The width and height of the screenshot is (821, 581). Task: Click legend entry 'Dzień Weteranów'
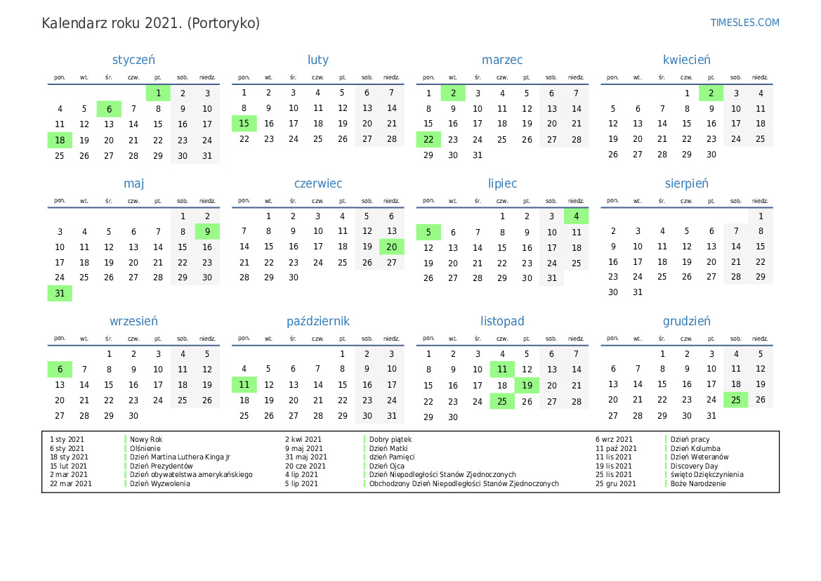[x=700, y=457]
